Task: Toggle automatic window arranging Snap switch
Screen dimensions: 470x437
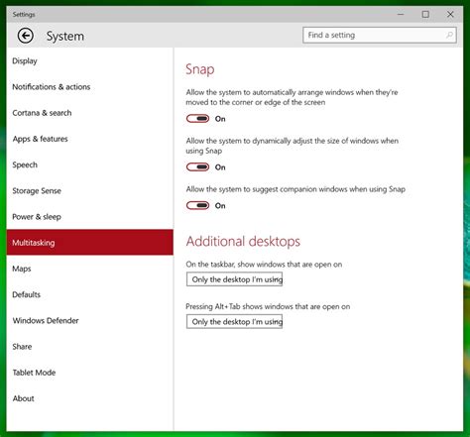Action: [x=197, y=119]
